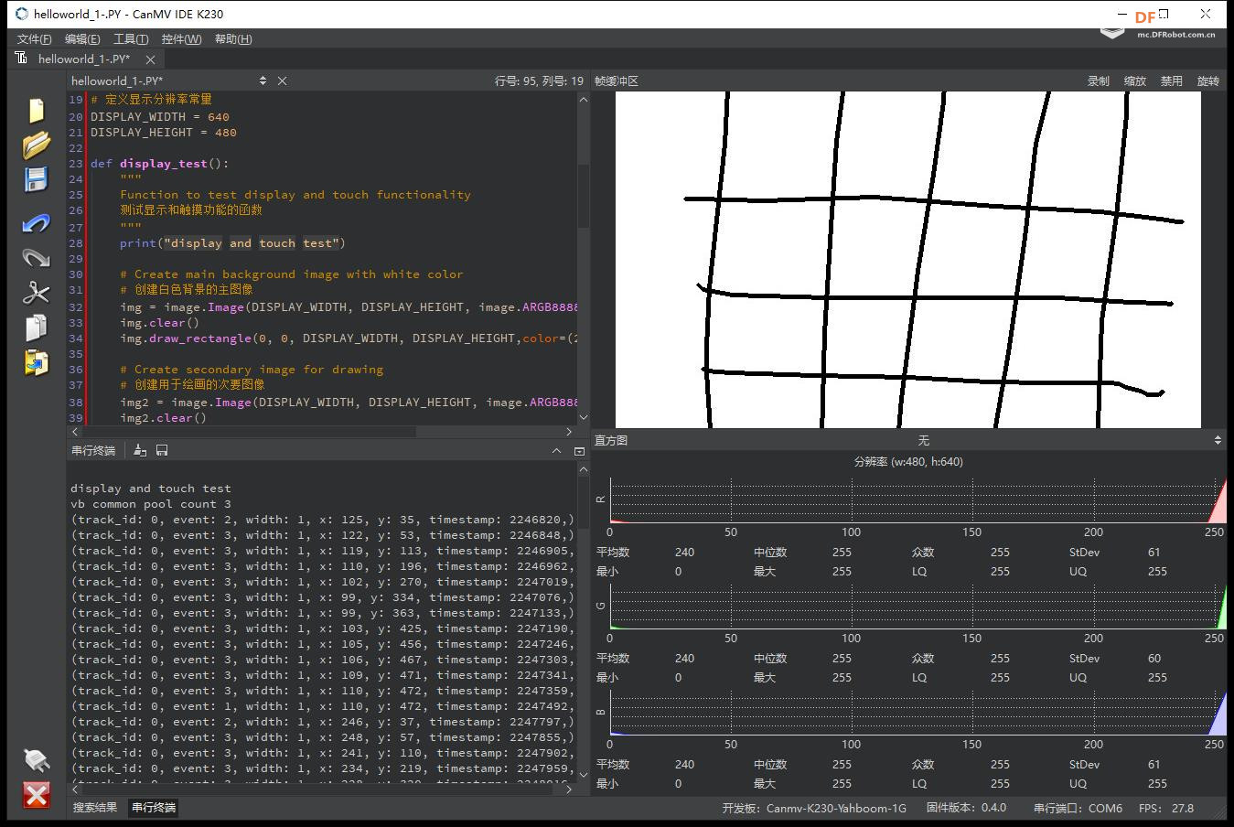Toggle 录制 (Record) in frame buffer header

pos(1098,81)
